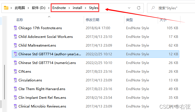
Task: Click size value 17 KB
Action: point(173,37)
